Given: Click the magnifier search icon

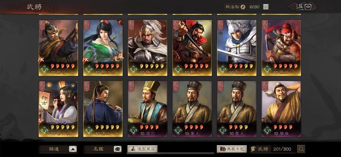Looking at the screenshot, I should coord(301,149).
